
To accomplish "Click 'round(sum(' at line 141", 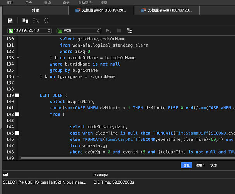I will [x=61, y=108].
